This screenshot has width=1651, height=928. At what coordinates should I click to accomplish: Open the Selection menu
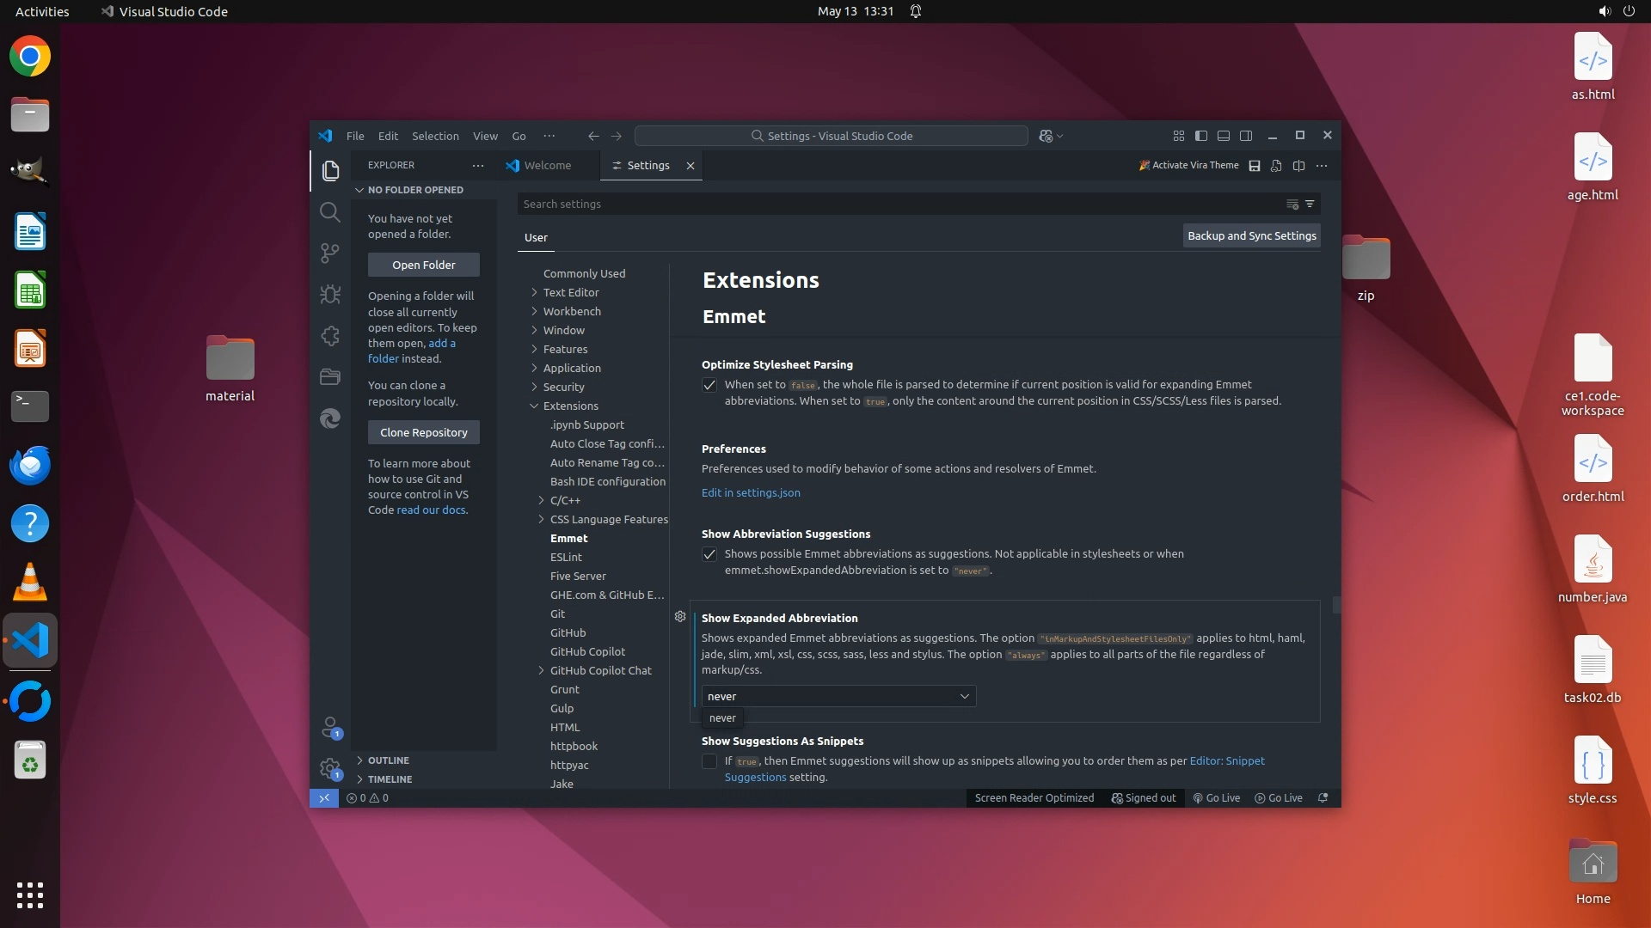(435, 136)
